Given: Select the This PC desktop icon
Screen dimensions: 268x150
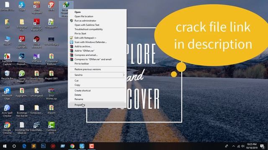Looking at the screenshot, I should pyautogui.click(x=7, y=41).
